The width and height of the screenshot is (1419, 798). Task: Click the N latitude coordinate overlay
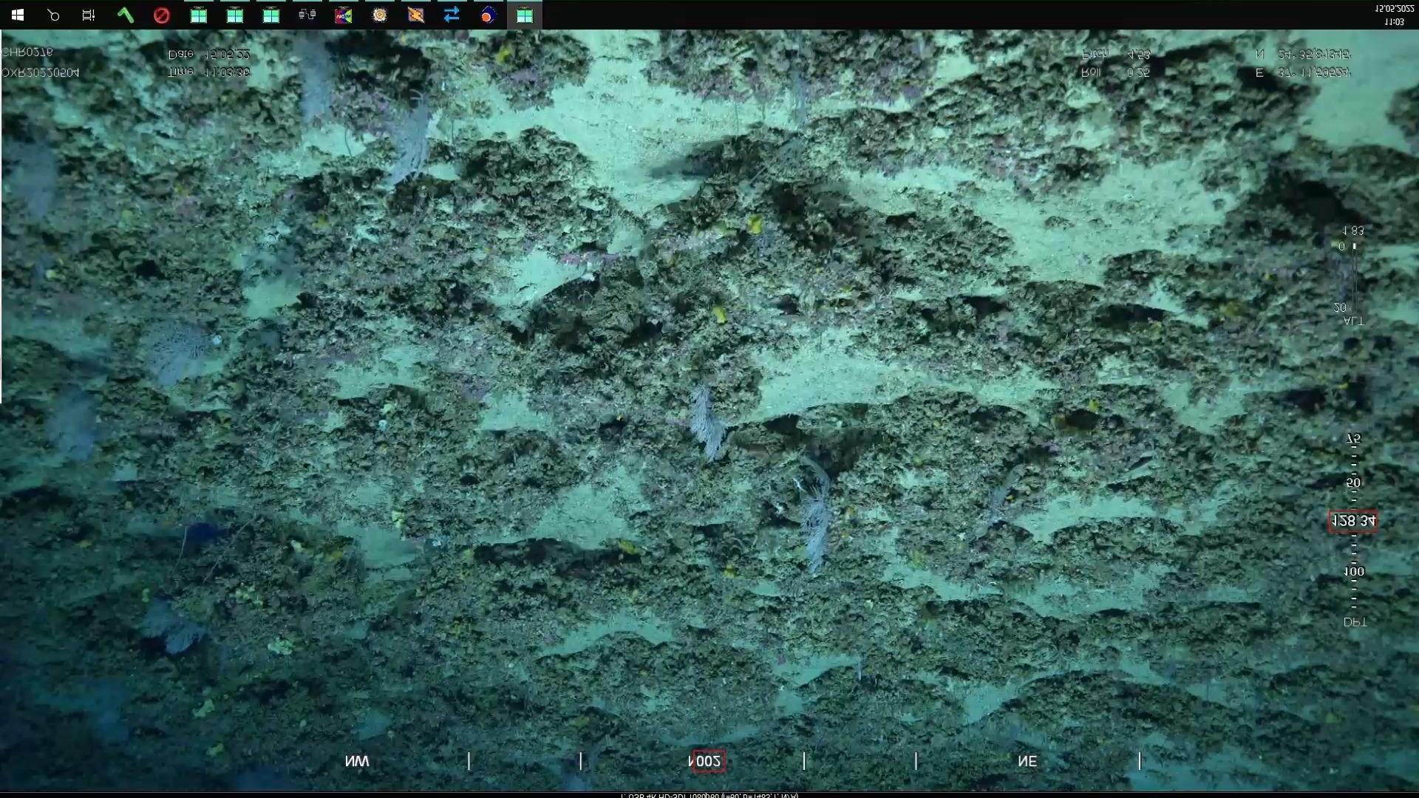coord(1303,55)
